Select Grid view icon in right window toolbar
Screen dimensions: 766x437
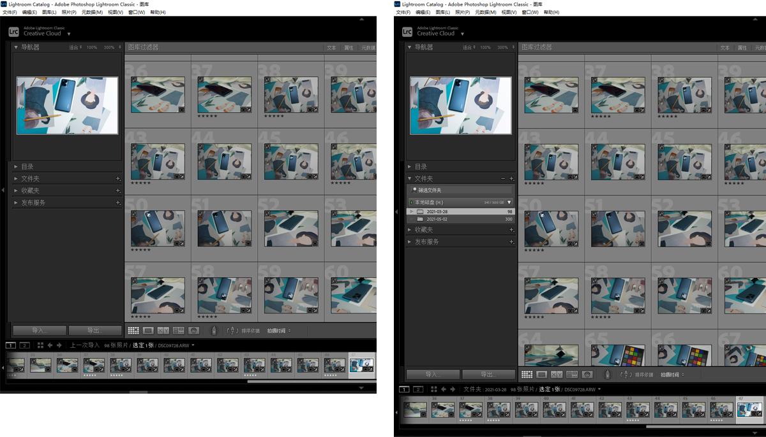click(x=527, y=375)
